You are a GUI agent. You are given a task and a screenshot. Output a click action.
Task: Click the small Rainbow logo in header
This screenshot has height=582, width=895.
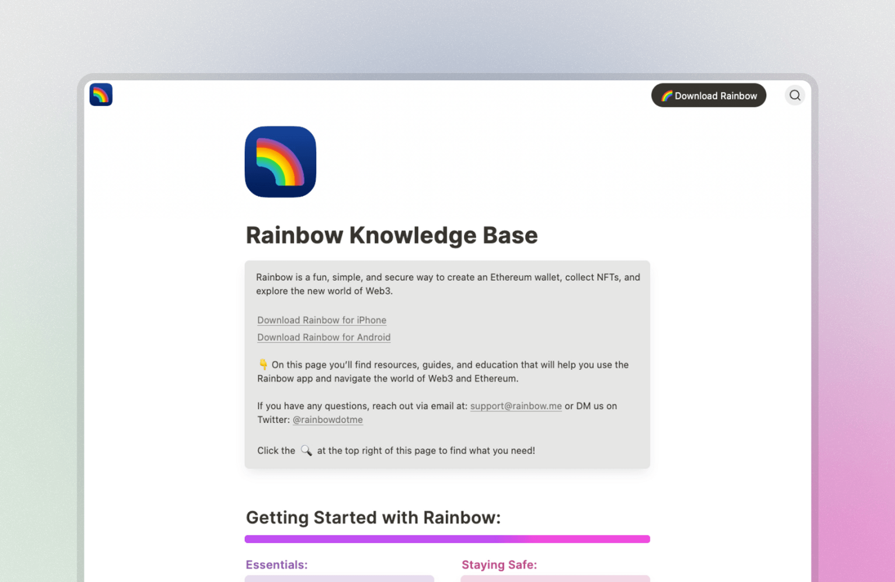101,95
